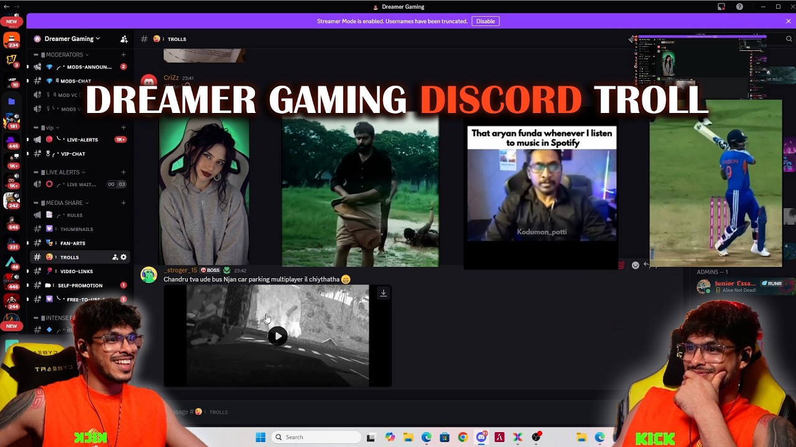
Task: Click the invite people icon near server name
Action: click(x=124, y=38)
